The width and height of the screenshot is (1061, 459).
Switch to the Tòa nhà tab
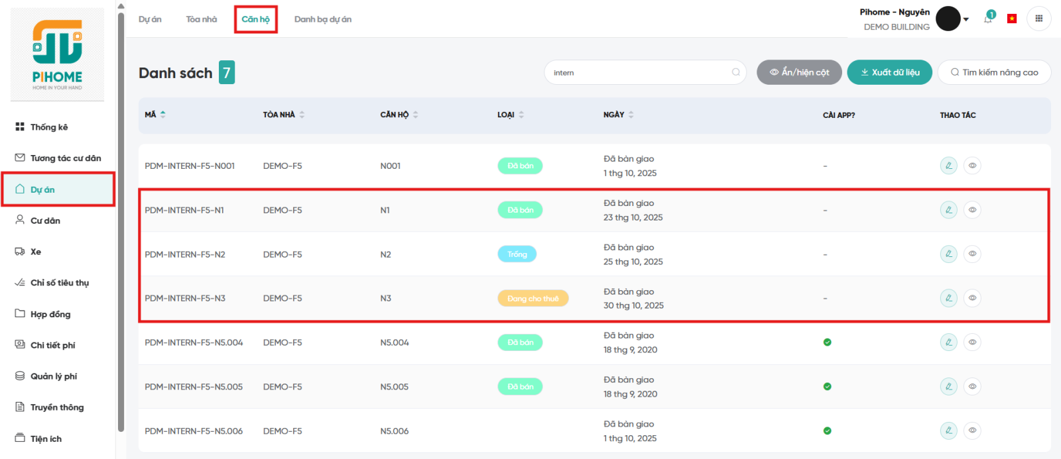pos(202,19)
